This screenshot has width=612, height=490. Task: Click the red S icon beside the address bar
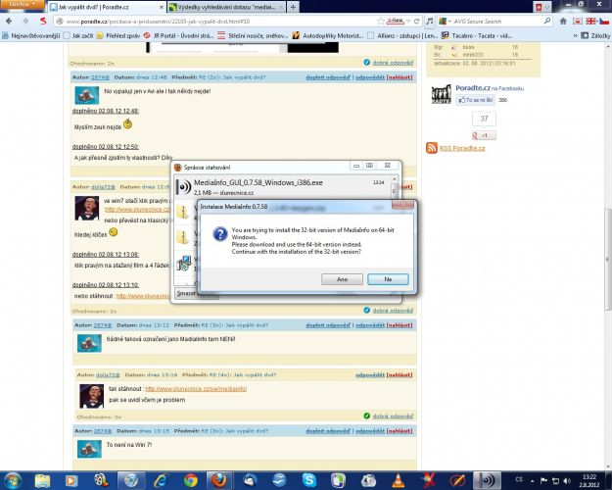pyautogui.click(x=43, y=22)
